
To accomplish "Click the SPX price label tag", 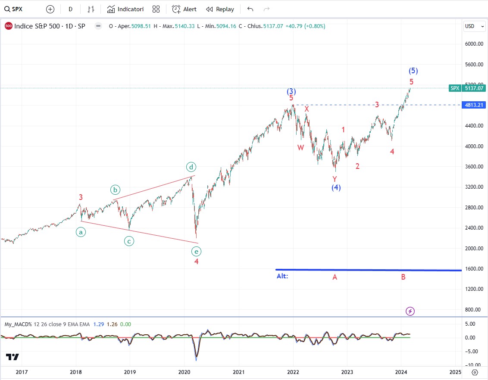I will click(x=455, y=88).
